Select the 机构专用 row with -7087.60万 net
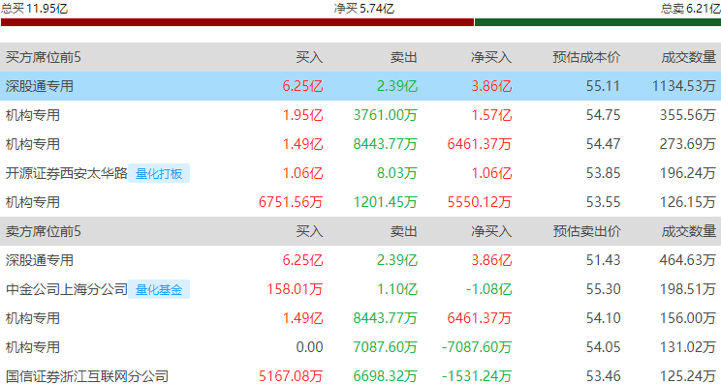The width and height of the screenshot is (721, 384). [x=360, y=347]
